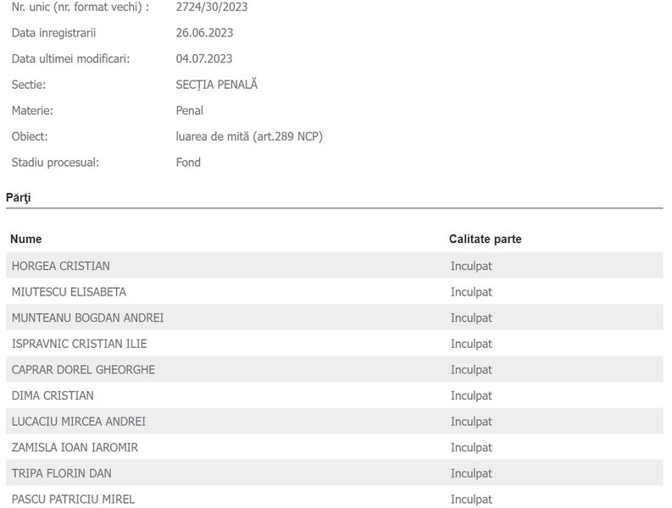Select the DIMA CRISTIAN row
The height and width of the screenshot is (508, 672).
tap(334, 395)
